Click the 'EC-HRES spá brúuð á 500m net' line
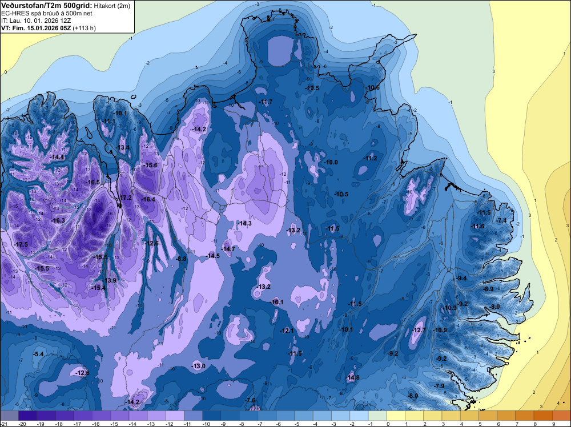 pos(47,14)
